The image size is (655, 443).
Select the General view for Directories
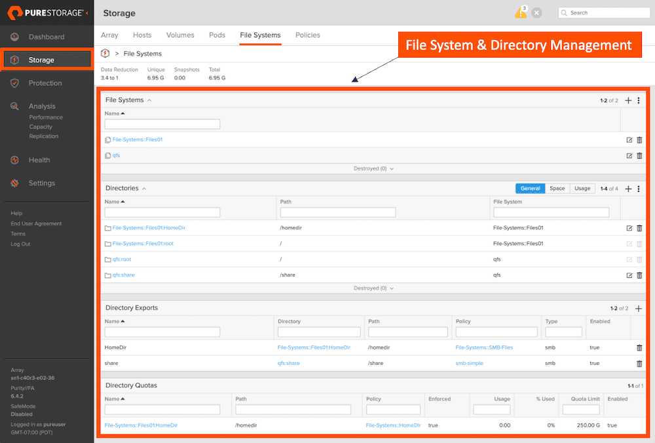[x=530, y=189]
